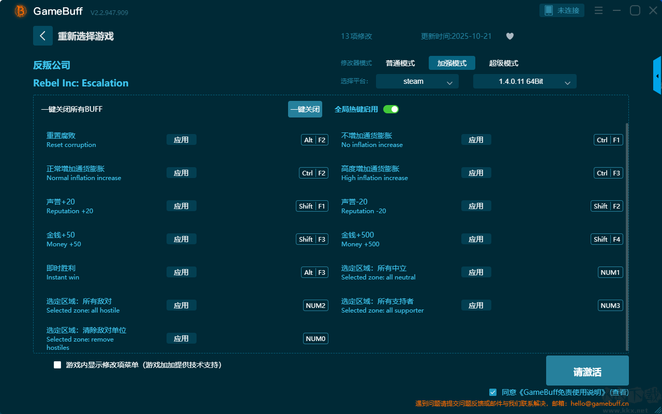Check the in-game modifier menu checkbox
This screenshot has width=662, height=414.
57,365
